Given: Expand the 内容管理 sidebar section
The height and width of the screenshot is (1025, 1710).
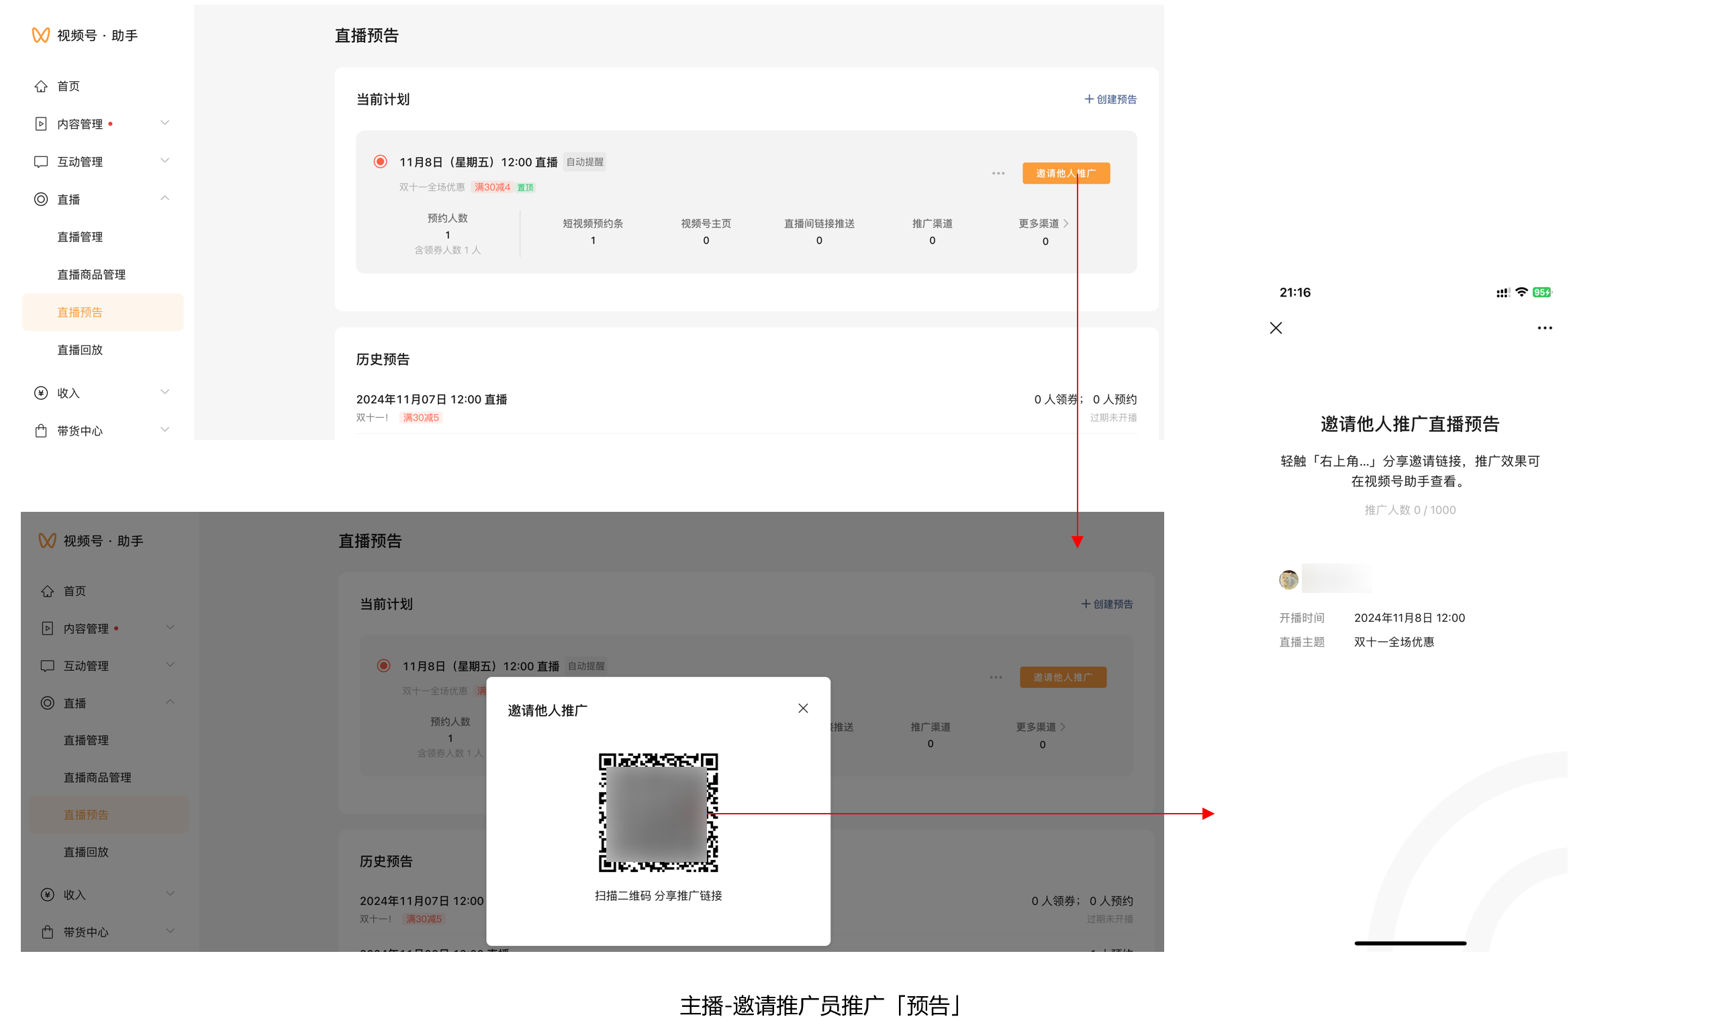Looking at the screenshot, I should 164,123.
